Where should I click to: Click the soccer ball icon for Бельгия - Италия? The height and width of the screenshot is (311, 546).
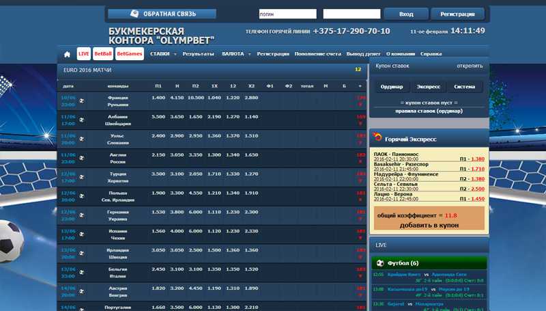[81, 272]
